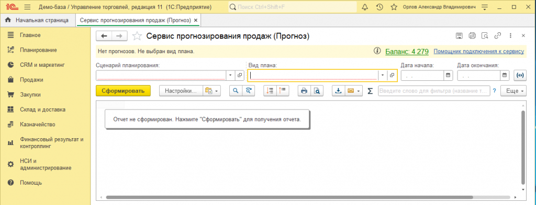The width and height of the screenshot is (536, 205).
Task: Open toolbar print preview icon
Action: 317,91
